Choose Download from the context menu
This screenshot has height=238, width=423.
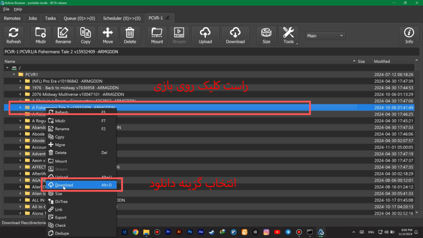64,185
